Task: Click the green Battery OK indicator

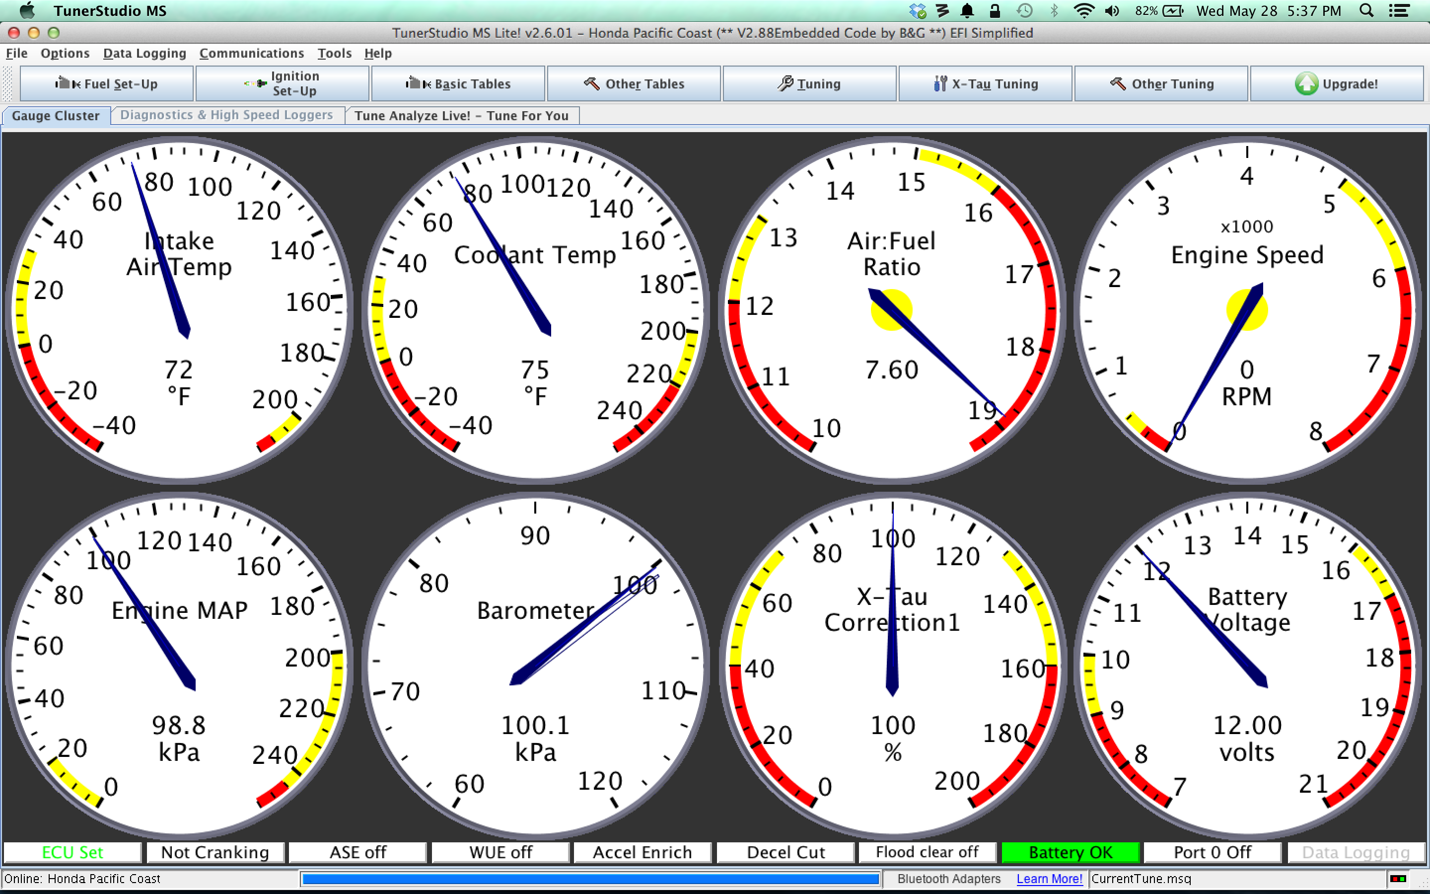Action: point(1071,852)
